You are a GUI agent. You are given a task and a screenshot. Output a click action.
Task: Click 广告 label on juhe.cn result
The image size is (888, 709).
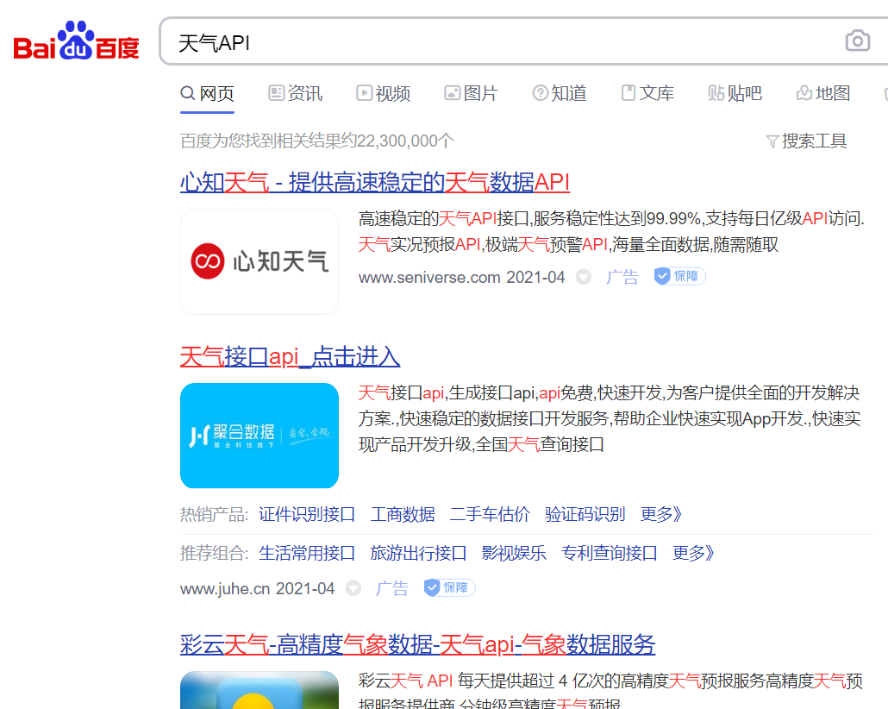[392, 588]
